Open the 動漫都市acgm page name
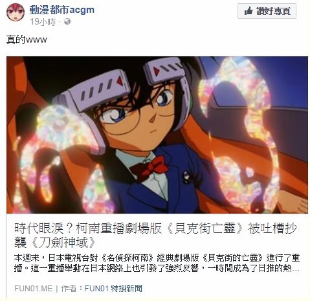Screen dimensions: 310x301 click(62, 10)
